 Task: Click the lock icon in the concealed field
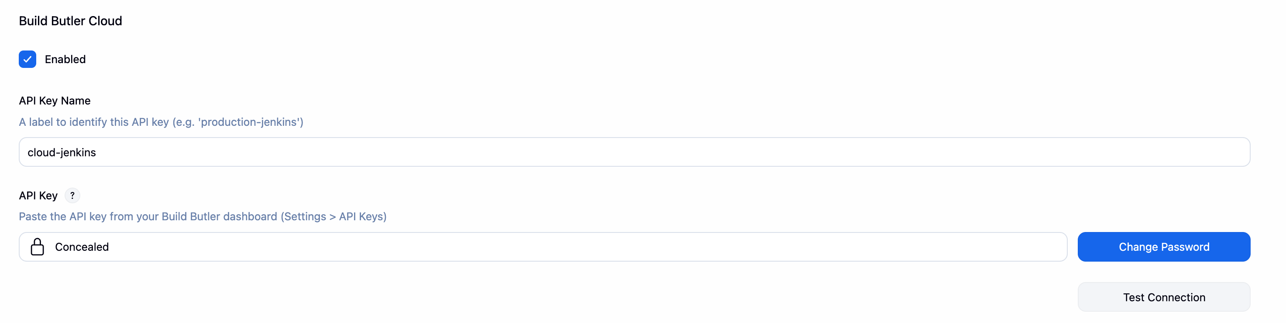pyautogui.click(x=38, y=247)
